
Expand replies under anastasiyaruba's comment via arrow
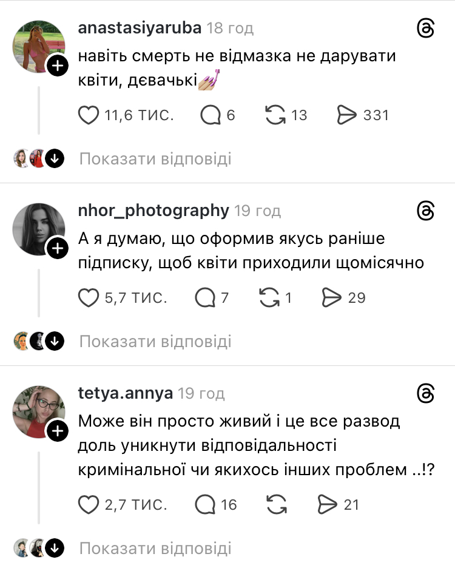pyautogui.click(x=55, y=158)
